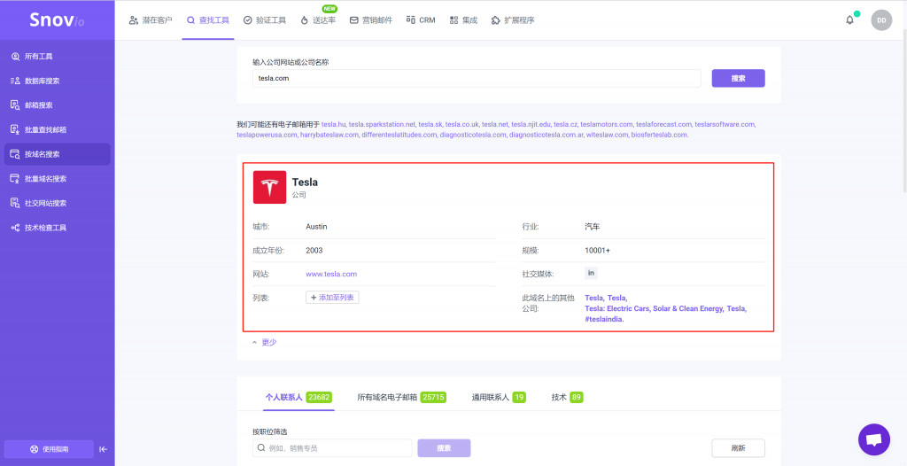Click the 10001+ size value
Viewport: 907px width, 466px height.
598,251
